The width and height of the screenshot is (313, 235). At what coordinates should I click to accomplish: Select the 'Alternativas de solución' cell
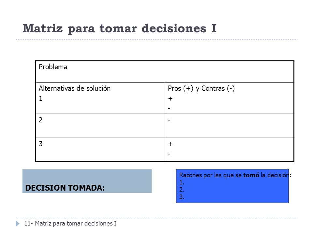100,98
